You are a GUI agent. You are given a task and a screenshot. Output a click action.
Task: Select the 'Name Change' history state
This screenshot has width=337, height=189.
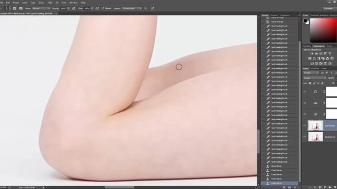[277, 22]
